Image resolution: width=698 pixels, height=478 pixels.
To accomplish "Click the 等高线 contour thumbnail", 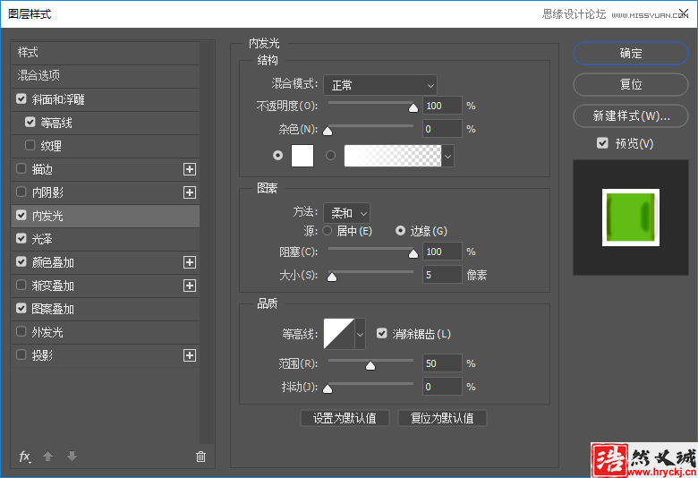I will [339, 334].
